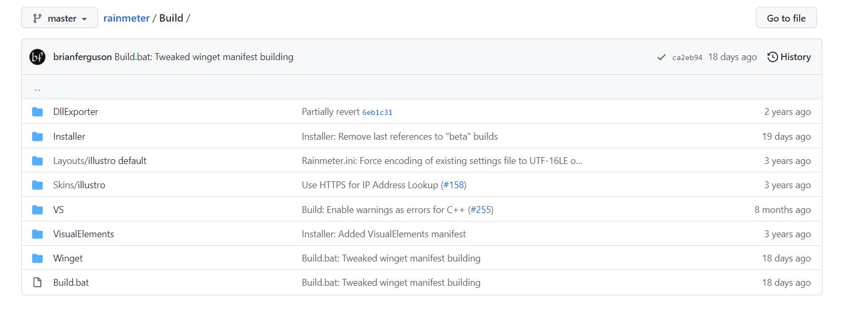The image size is (854, 310).
Task: Click the Winget folder icon
Action: pos(37,258)
